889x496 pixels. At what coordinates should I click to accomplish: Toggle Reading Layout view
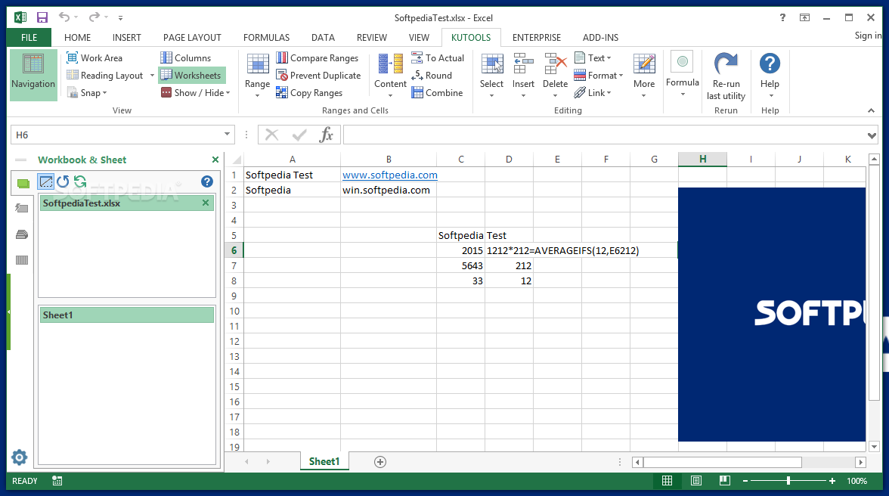click(105, 76)
